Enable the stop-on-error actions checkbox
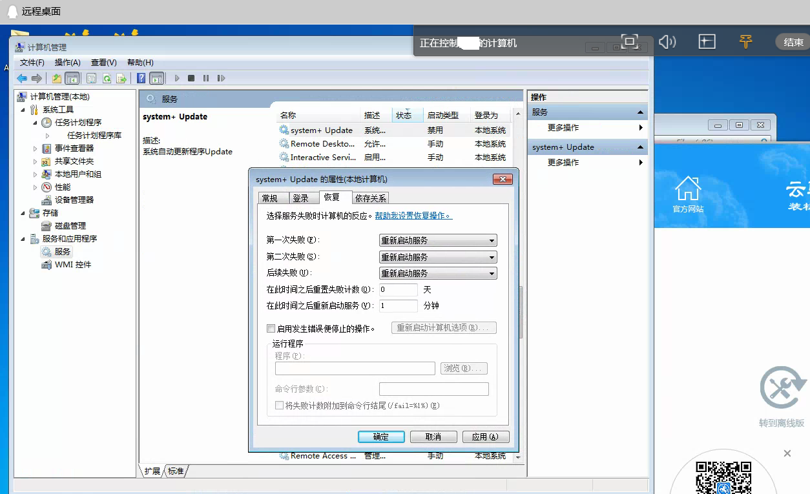 [x=271, y=329]
